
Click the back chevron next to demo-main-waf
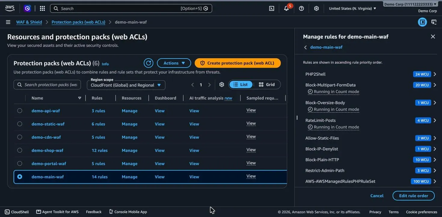point(305,47)
